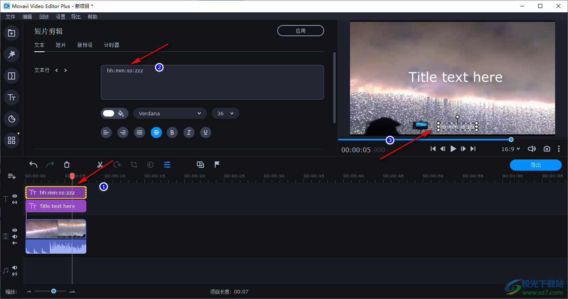568x299 pixels.
Task: Toggle title track link icon
Action: click(15, 202)
